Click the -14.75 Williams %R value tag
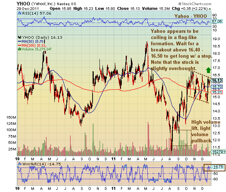The image size is (226, 192). [218, 167]
